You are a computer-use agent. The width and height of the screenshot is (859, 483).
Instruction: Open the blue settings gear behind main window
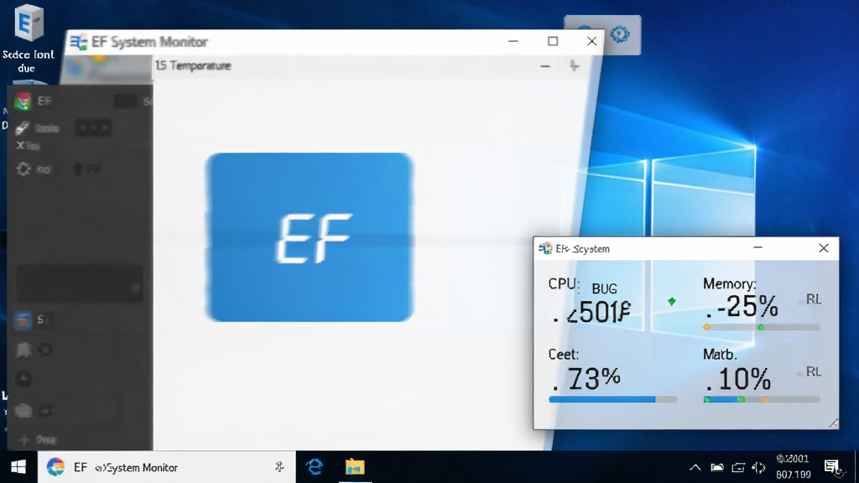(620, 34)
